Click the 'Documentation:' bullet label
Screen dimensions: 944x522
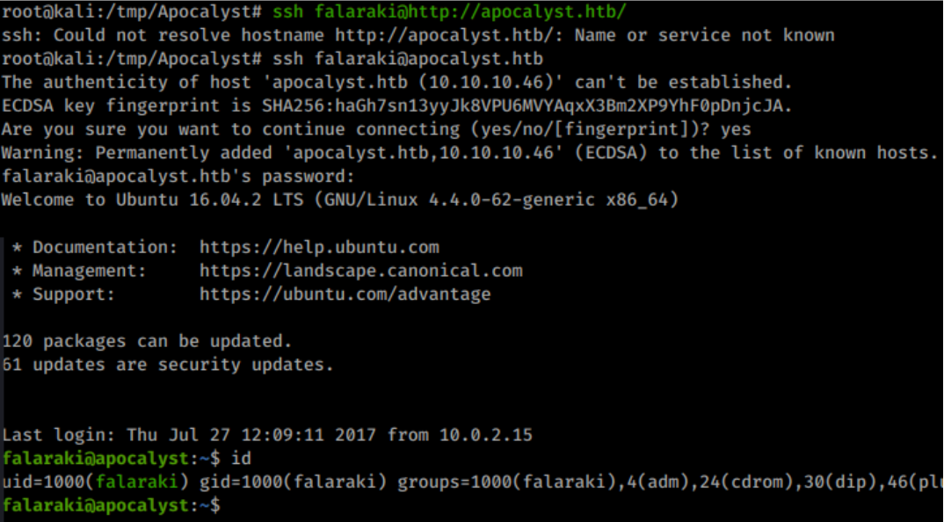coord(105,248)
